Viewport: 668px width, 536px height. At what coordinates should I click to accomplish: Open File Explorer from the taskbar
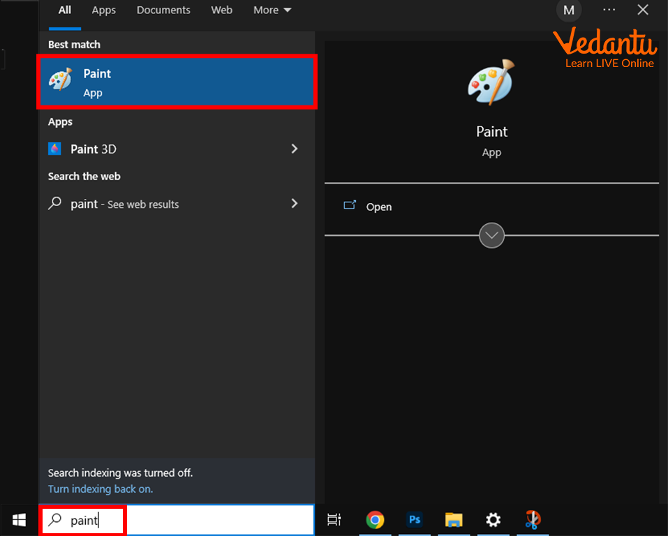coord(454,520)
